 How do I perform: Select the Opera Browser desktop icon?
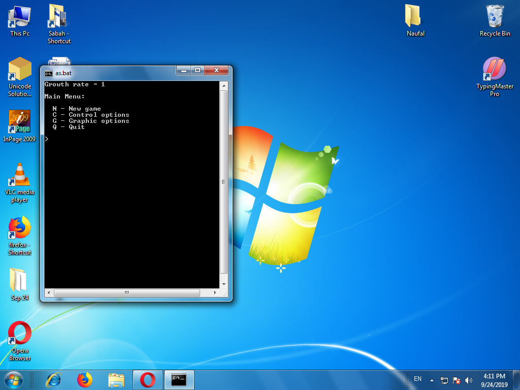20,341
